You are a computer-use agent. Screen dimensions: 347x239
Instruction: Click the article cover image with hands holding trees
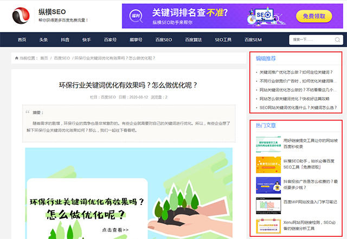129,193
